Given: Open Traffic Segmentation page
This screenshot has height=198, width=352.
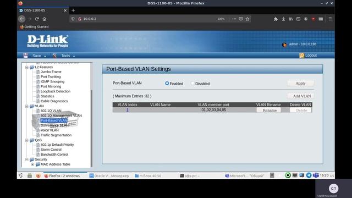Looking at the screenshot, I should pos(56,135).
